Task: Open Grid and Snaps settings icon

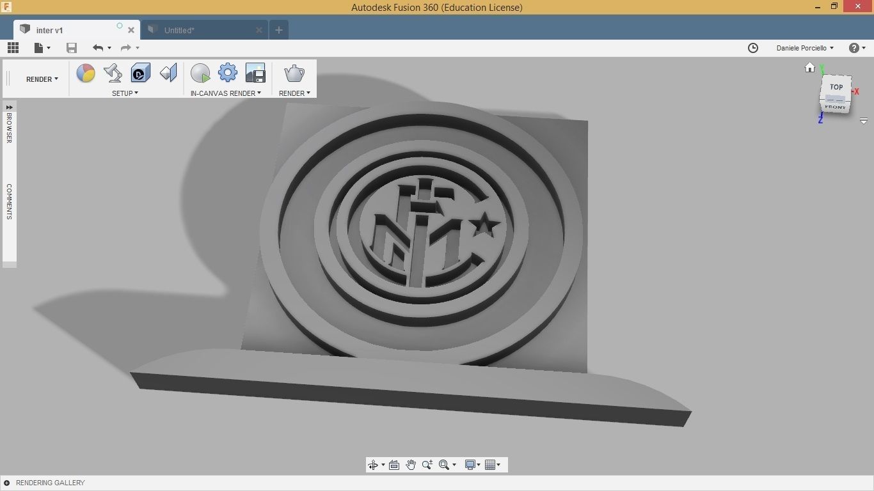Action: click(490, 465)
